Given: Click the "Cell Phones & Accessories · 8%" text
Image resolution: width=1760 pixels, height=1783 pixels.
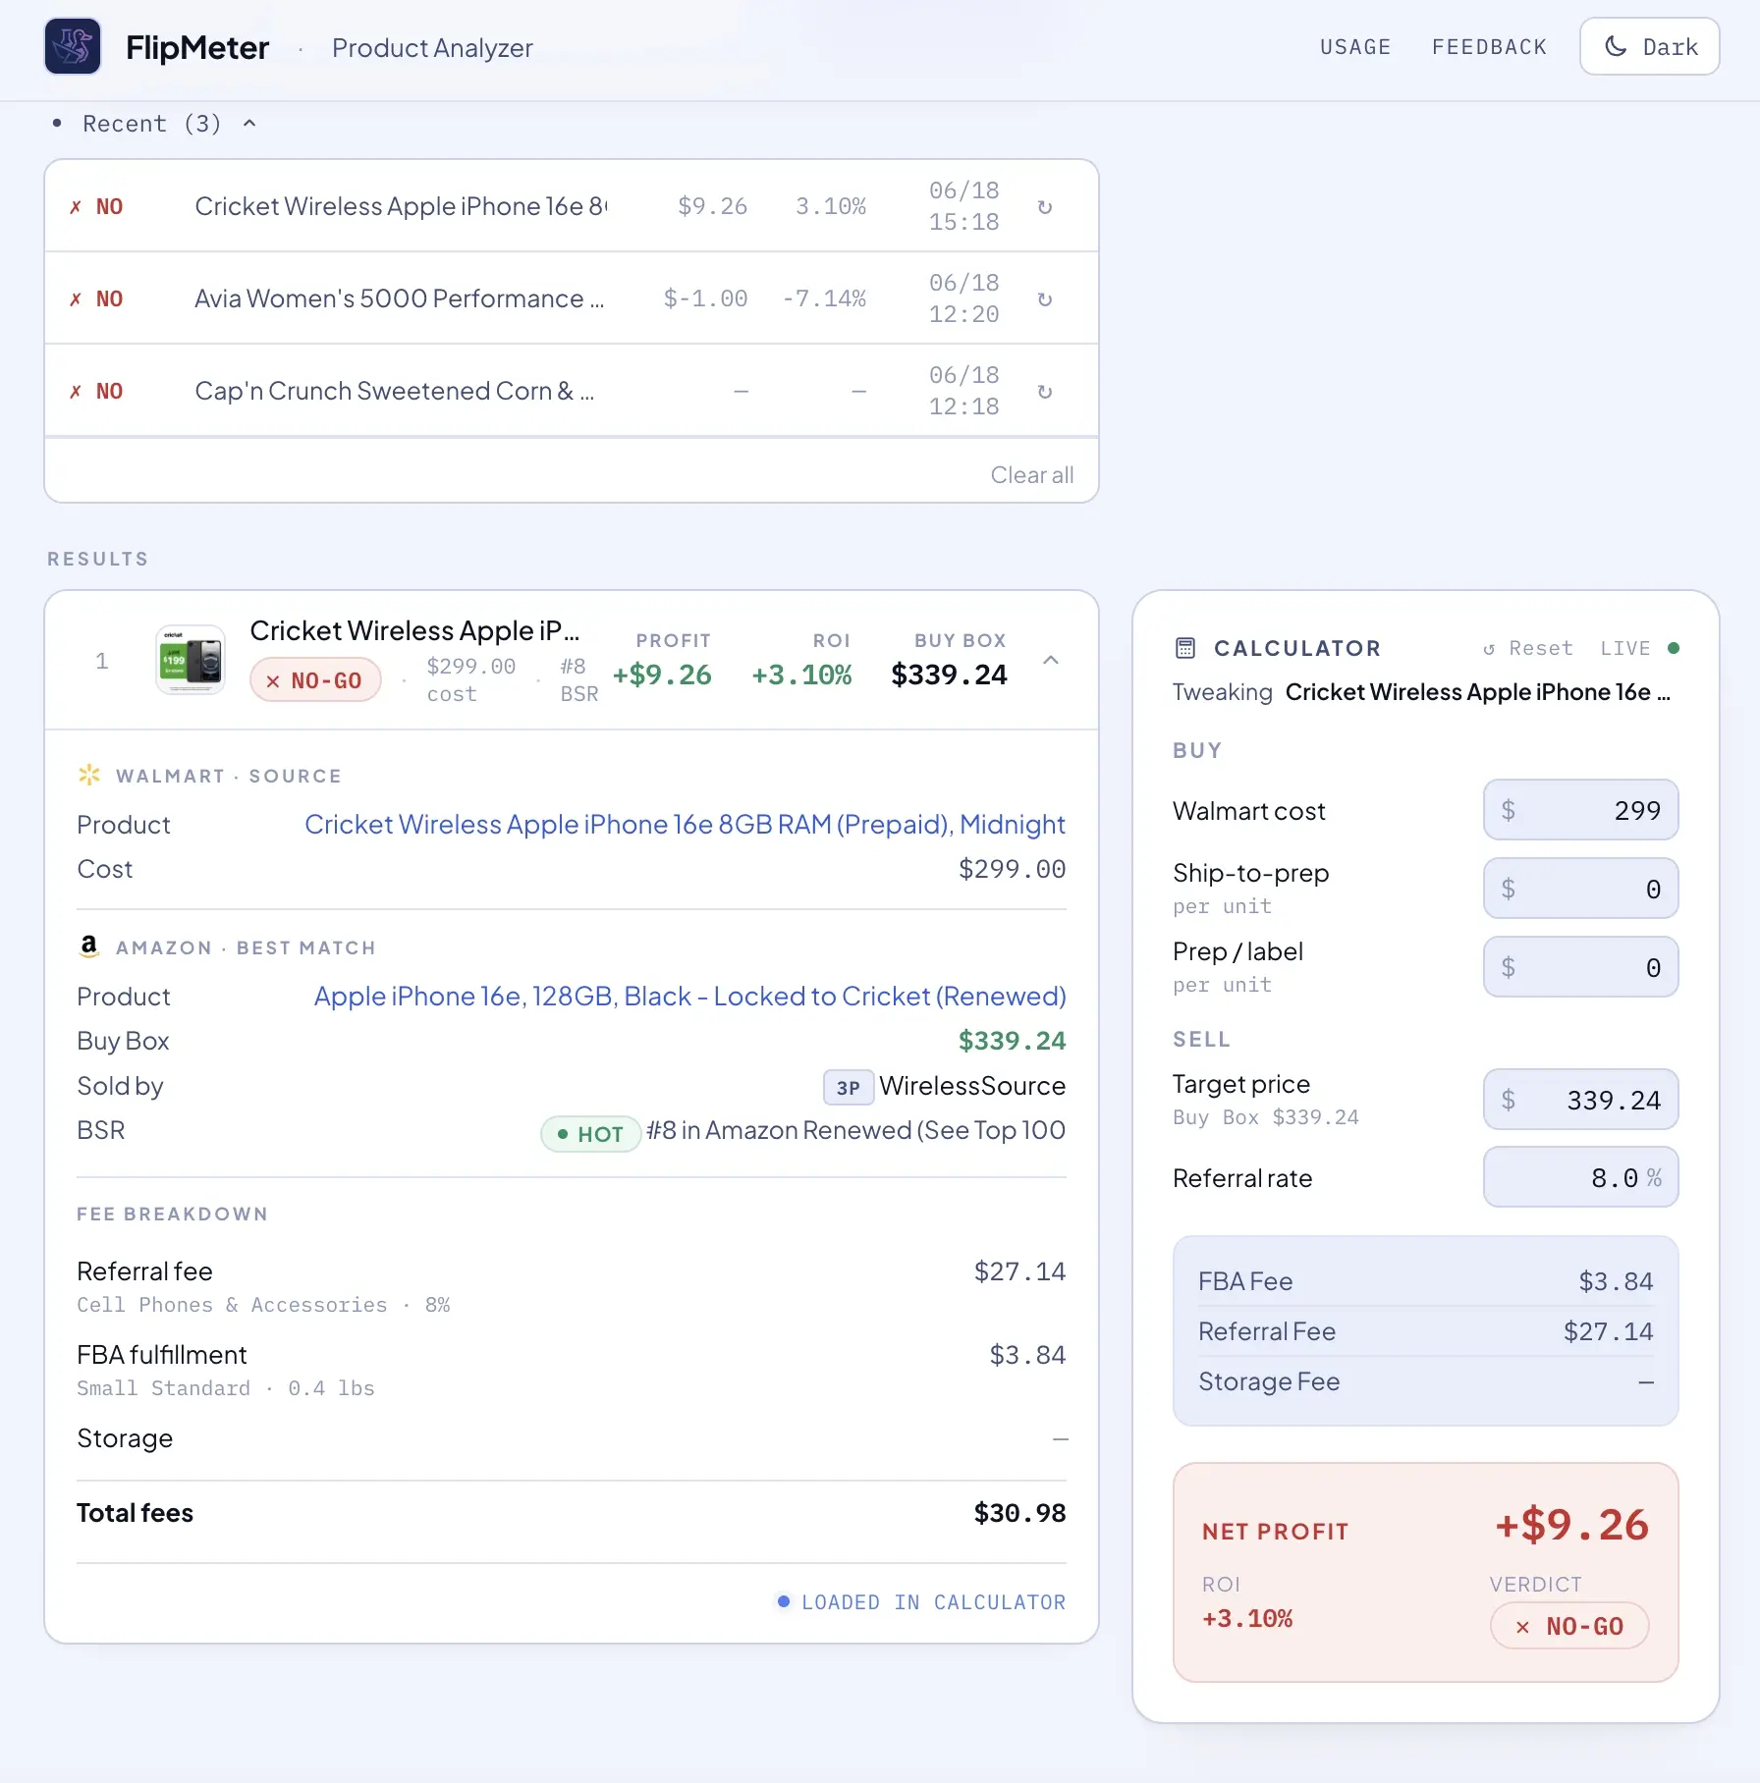Looking at the screenshot, I should 264,1305.
